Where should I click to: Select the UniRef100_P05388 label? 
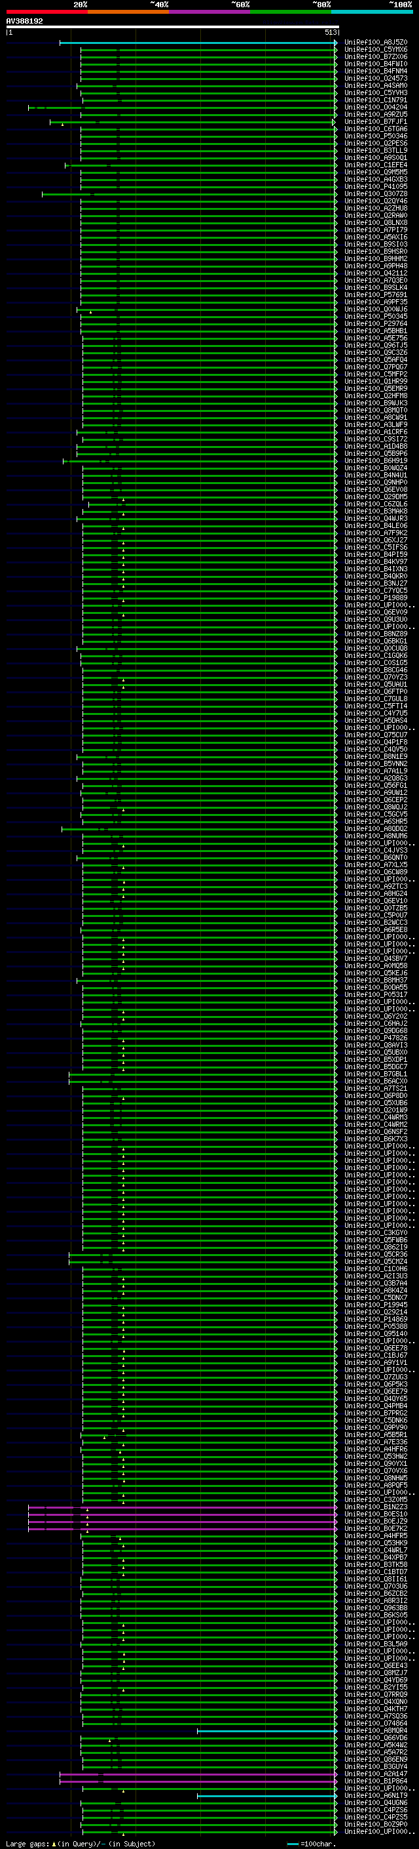point(376,1326)
